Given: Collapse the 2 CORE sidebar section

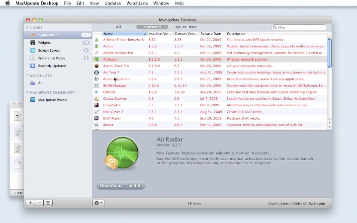Looking at the screenshot, I should (x=27, y=27).
